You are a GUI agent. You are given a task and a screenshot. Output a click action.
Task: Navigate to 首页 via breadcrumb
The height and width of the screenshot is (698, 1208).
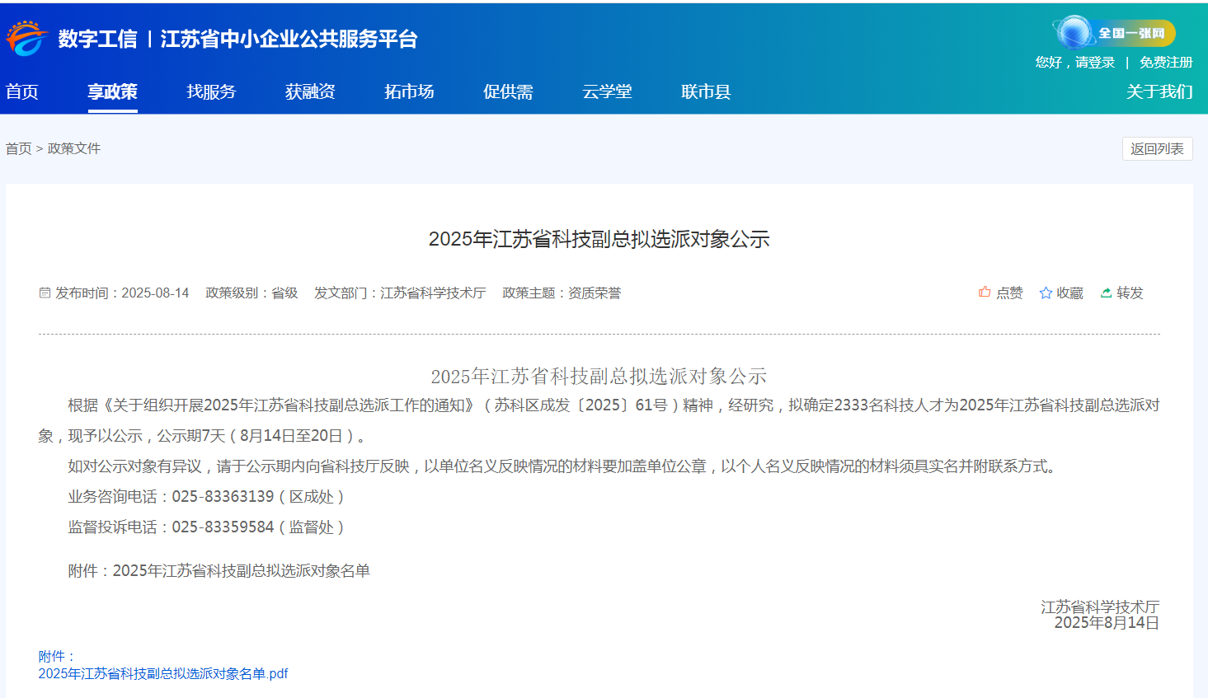(x=18, y=148)
